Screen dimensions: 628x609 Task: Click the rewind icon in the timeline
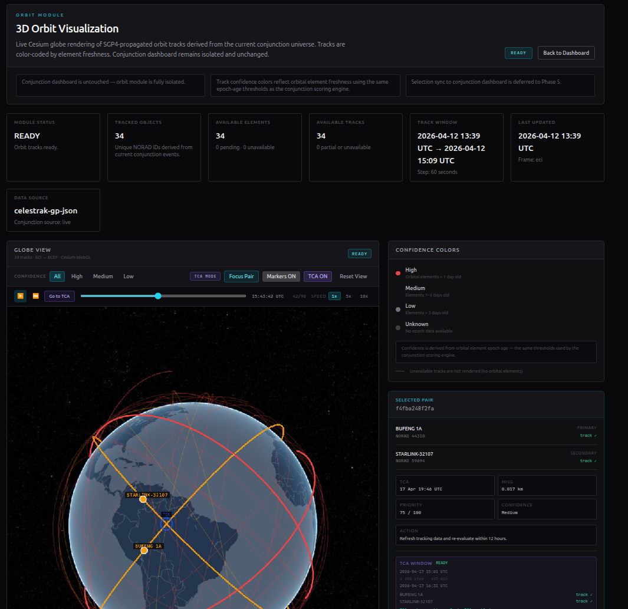pyautogui.click(x=35, y=296)
